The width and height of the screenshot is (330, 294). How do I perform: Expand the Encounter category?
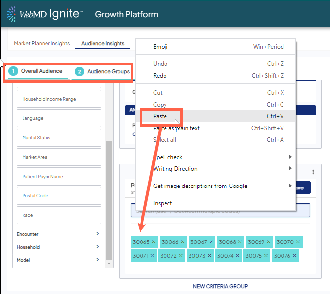point(97,234)
